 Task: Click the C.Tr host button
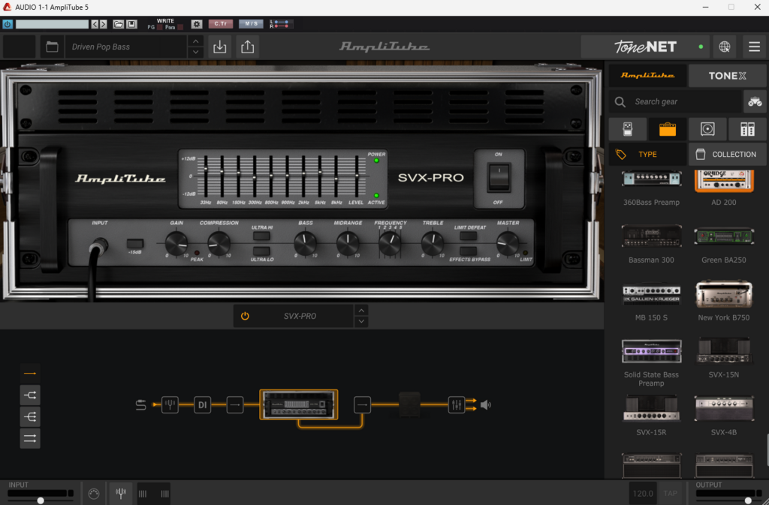(220, 23)
